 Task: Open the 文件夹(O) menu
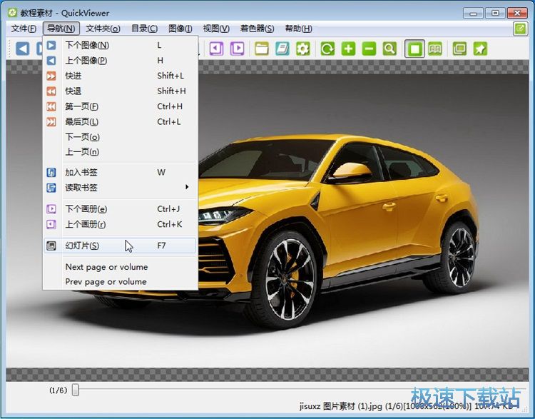[x=103, y=29]
